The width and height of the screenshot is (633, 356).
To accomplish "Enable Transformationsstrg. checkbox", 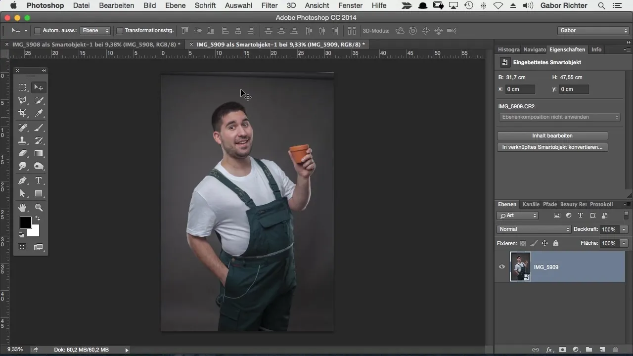I will [x=119, y=31].
